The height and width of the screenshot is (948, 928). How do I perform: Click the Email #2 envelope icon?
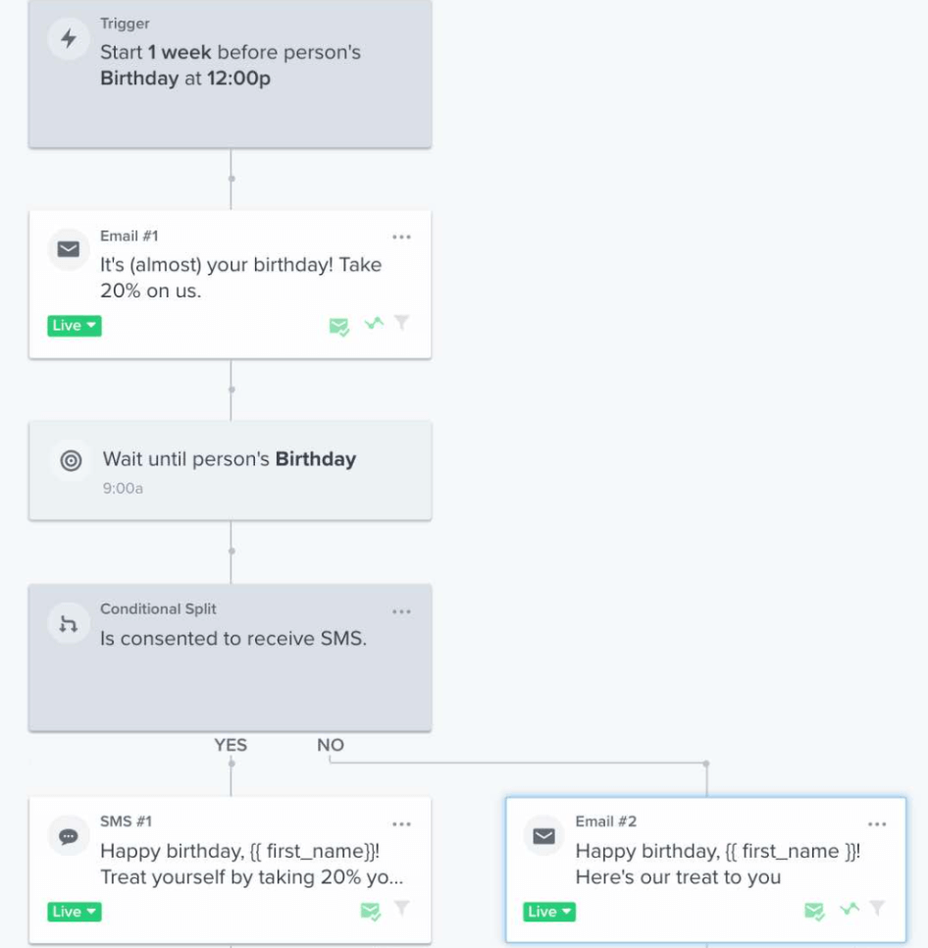[x=544, y=835]
